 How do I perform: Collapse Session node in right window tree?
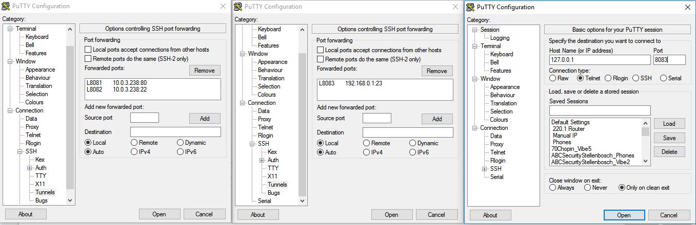(x=475, y=30)
